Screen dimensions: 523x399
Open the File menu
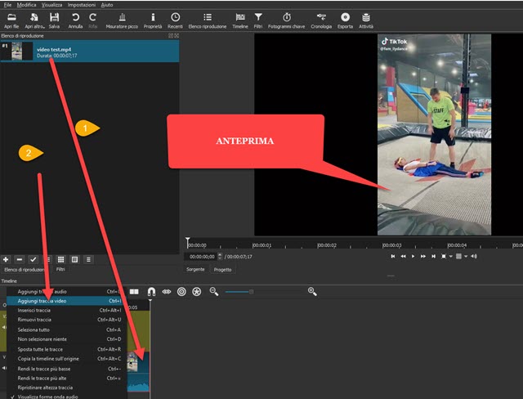tap(7, 5)
